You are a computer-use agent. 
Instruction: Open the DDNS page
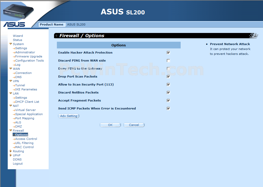17,159
